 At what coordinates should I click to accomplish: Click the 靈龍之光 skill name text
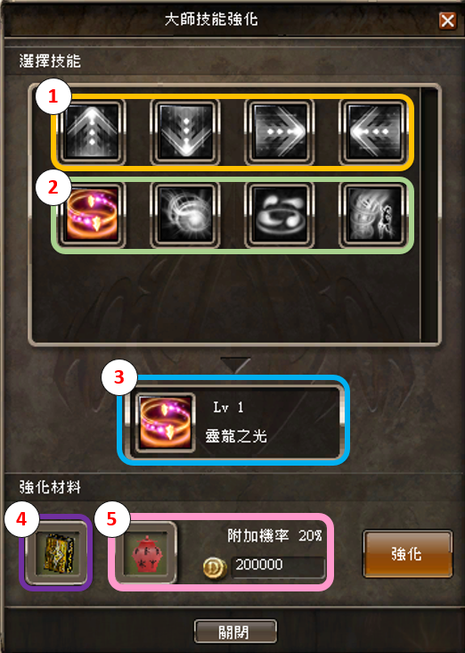(x=236, y=436)
